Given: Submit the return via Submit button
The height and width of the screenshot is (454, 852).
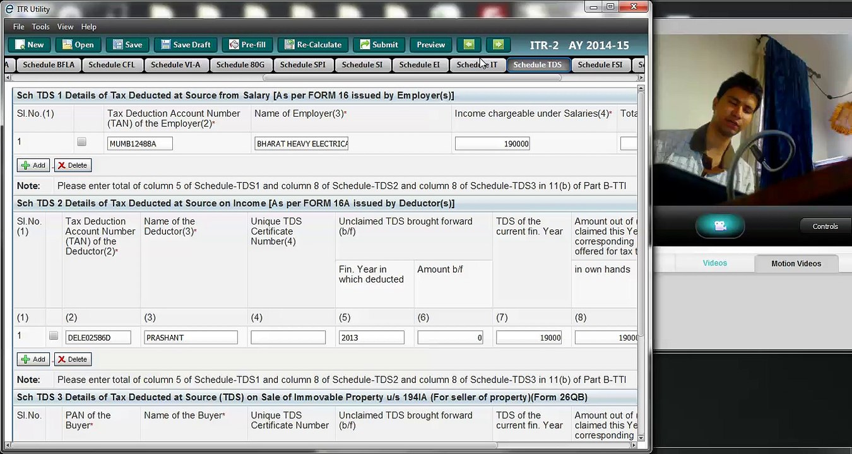Looking at the screenshot, I should 379,45.
